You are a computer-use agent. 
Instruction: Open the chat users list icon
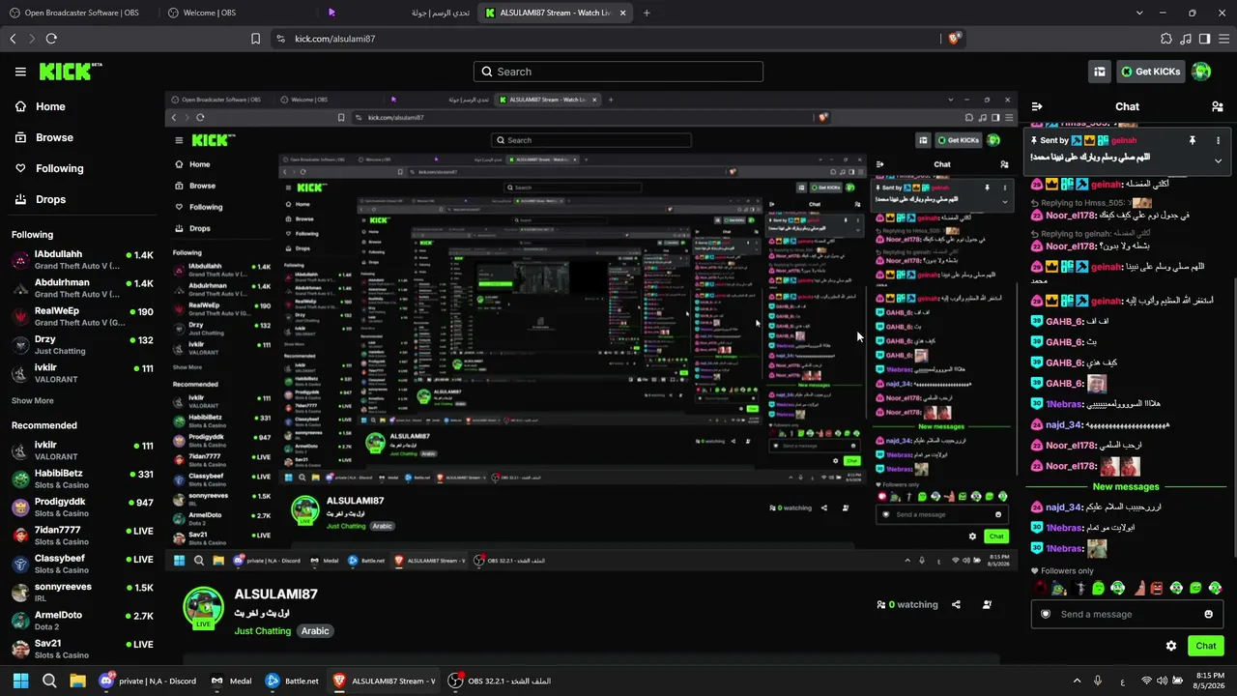(1217, 106)
